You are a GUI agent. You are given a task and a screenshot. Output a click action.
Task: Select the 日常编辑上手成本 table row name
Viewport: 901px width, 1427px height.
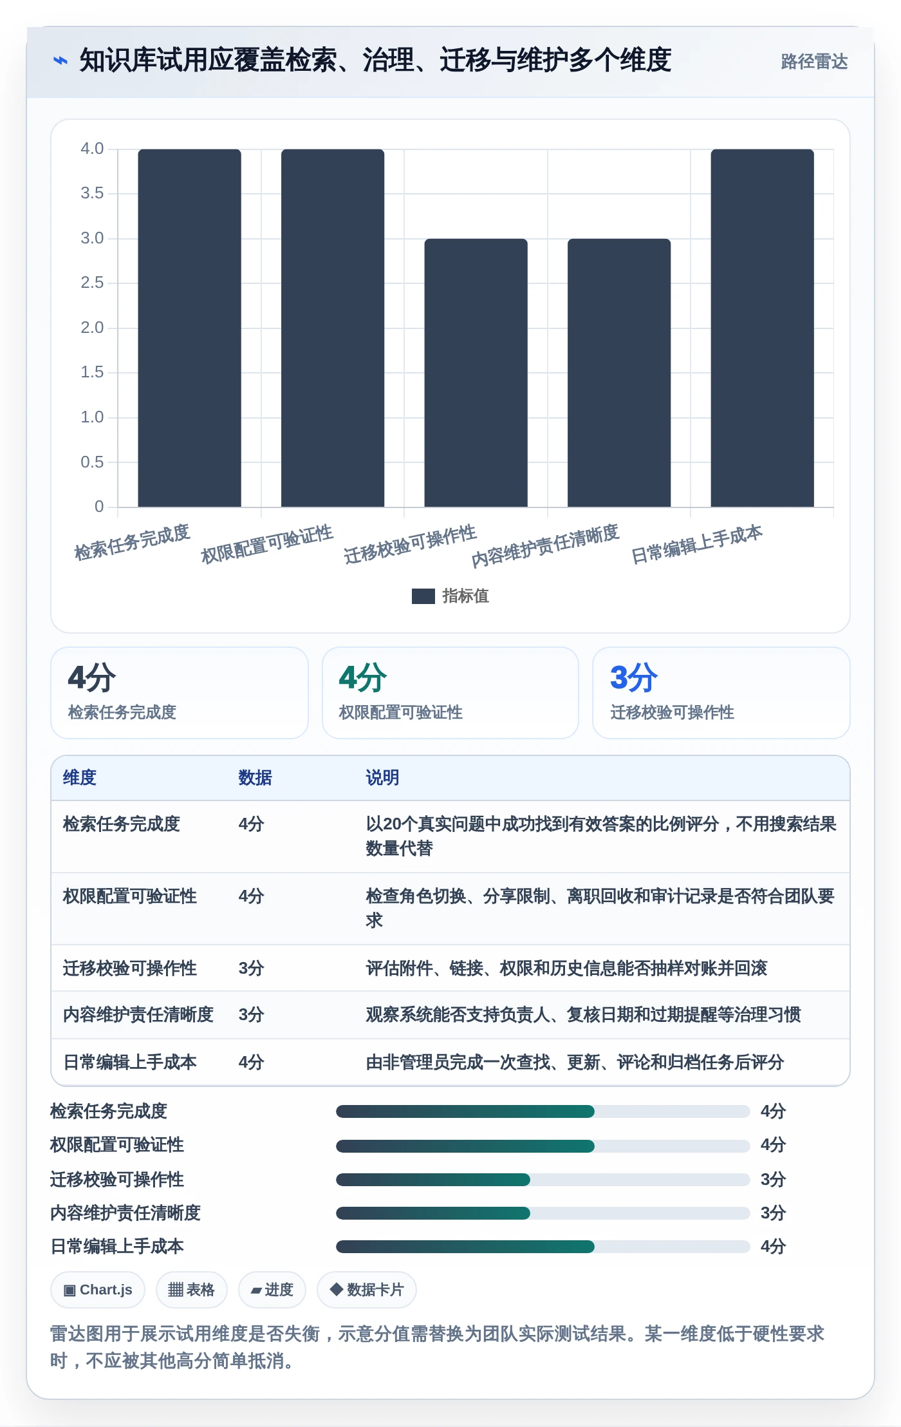pyautogui.click(x=130, y=1063)
